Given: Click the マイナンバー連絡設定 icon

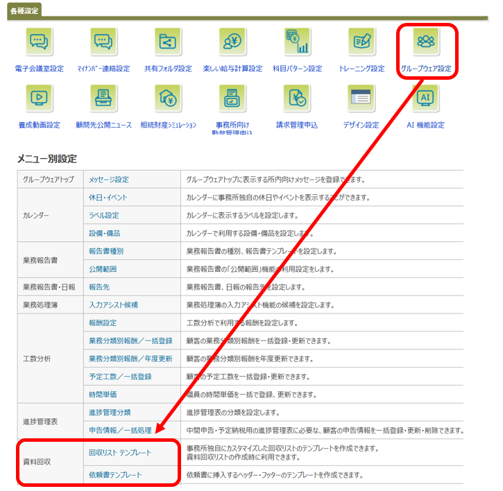Looking at the screenshot, I should 103,43.
